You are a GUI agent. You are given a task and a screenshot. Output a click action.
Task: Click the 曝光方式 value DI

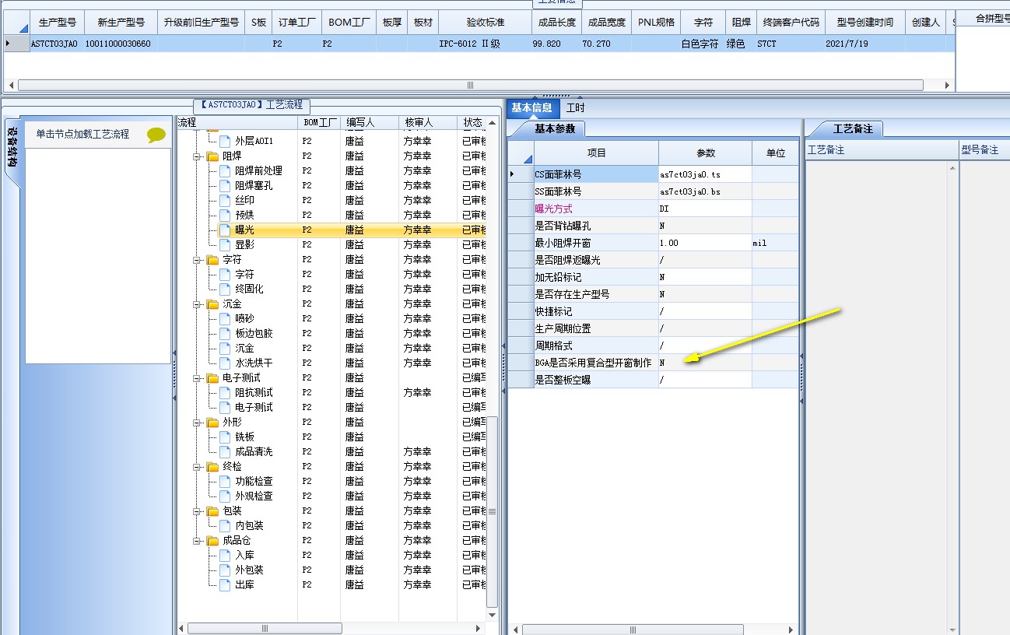(x=705, y=209)
